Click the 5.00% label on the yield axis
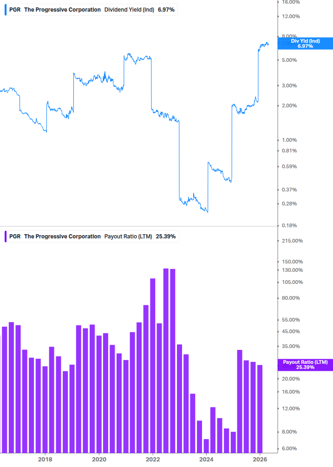The width and height of the screenshot is (333, 467). [289, 60]
